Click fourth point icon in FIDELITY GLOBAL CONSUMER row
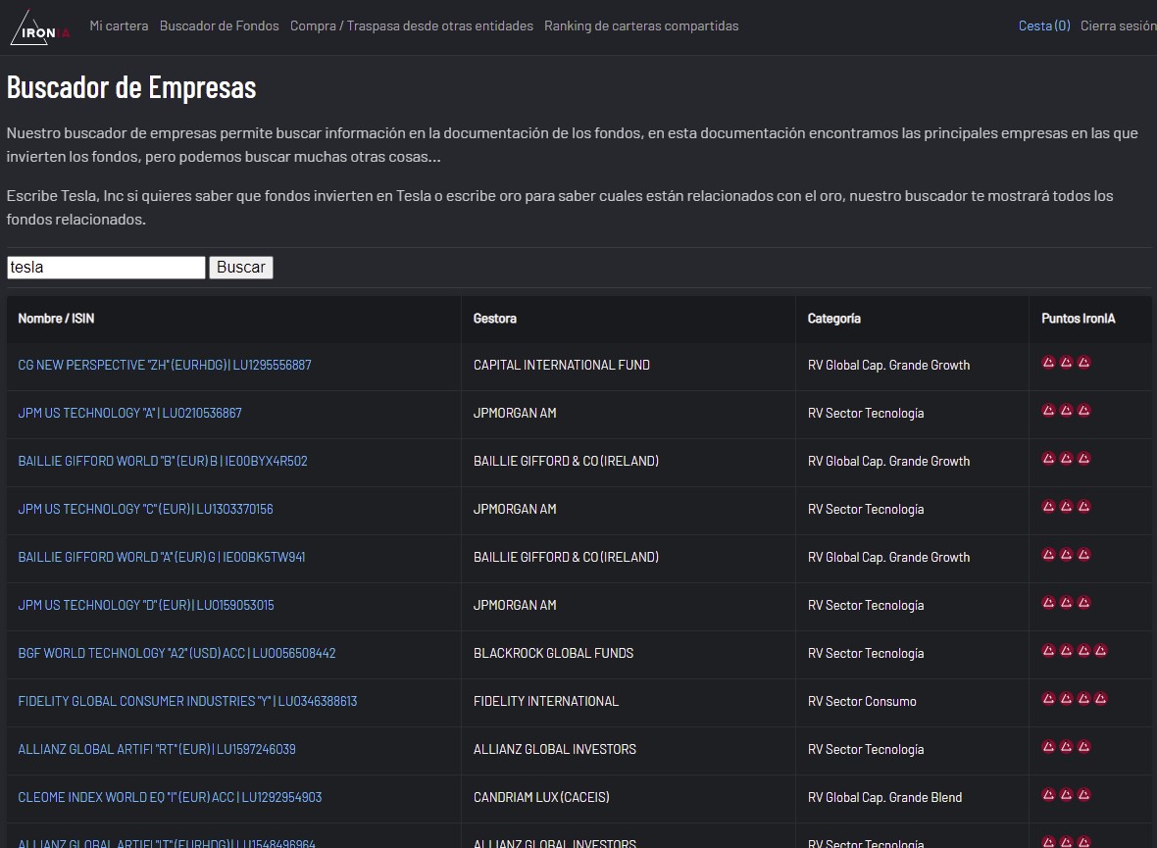The image size is (1157, 848). [x=1101, y=698]
